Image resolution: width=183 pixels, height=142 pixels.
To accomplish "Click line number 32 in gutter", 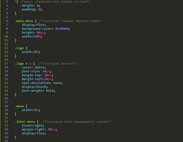I will click(6, 122).
